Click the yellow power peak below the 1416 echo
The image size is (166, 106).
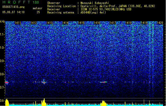[103, 103]
